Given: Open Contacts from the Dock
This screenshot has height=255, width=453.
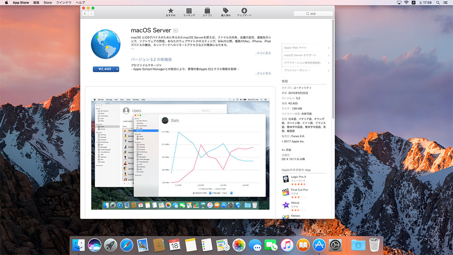Looking at the screenshot, I should point(159,245).
